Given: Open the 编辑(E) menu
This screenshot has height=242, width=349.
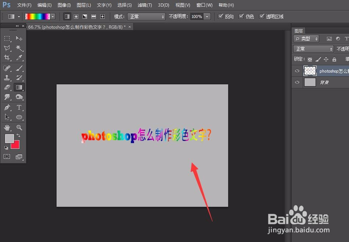Looking at the screenshot, I should point(44,5).
